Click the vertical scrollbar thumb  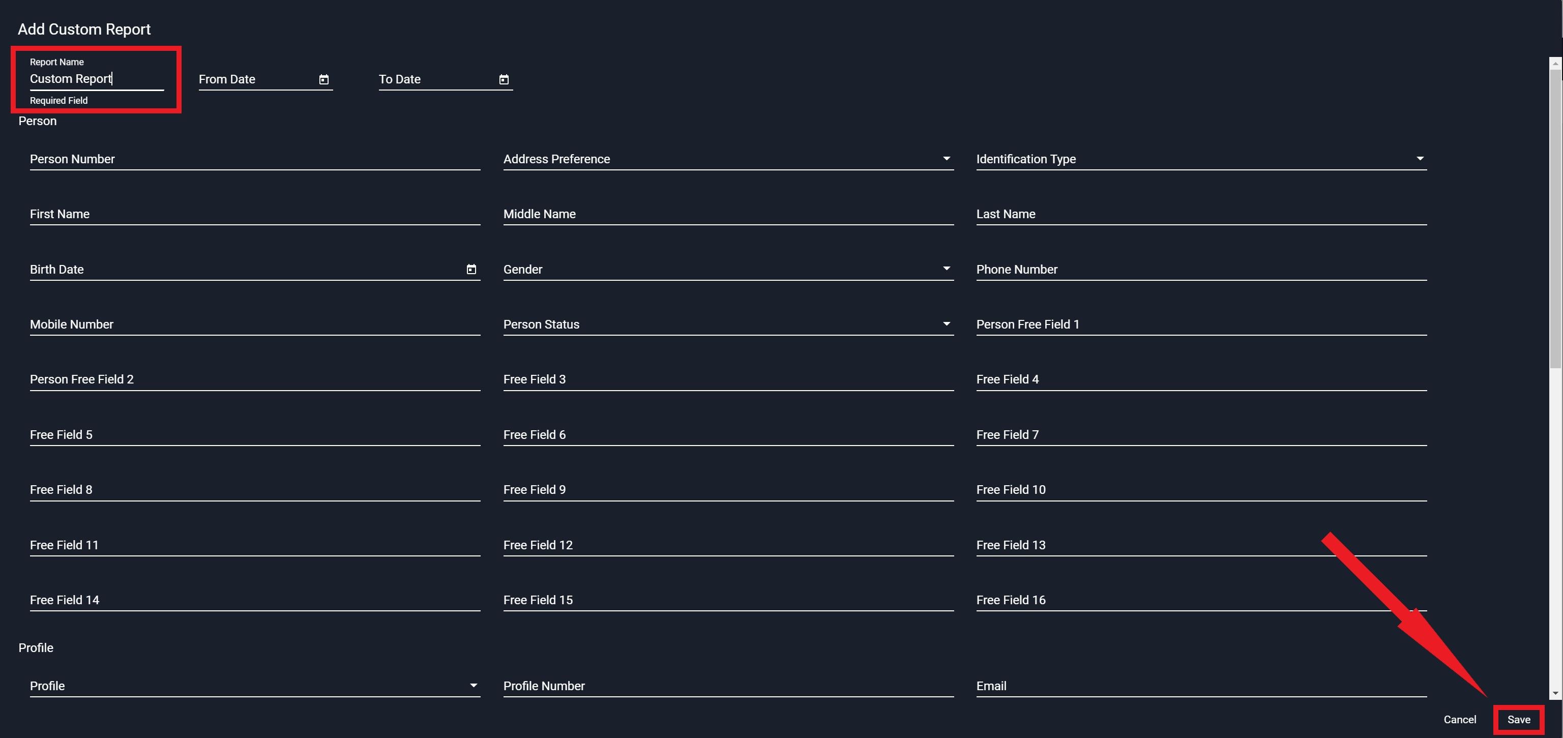[x=1555, y=219]
